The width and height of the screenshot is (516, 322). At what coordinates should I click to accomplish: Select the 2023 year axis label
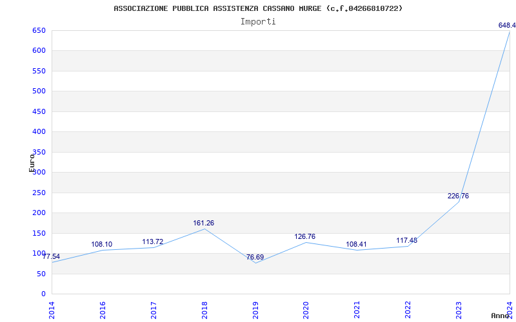point(459,308)
